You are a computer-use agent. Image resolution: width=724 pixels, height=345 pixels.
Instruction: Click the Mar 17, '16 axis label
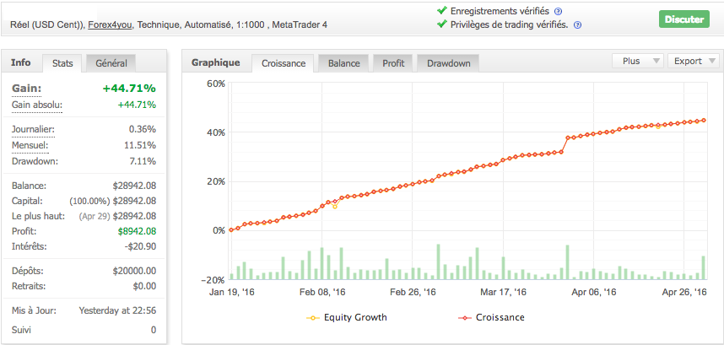pyautogui.click(x=503, y=293)
